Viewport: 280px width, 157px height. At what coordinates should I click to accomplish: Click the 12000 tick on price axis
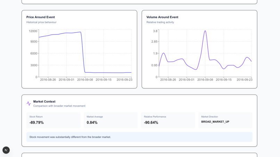pos(33,31)
